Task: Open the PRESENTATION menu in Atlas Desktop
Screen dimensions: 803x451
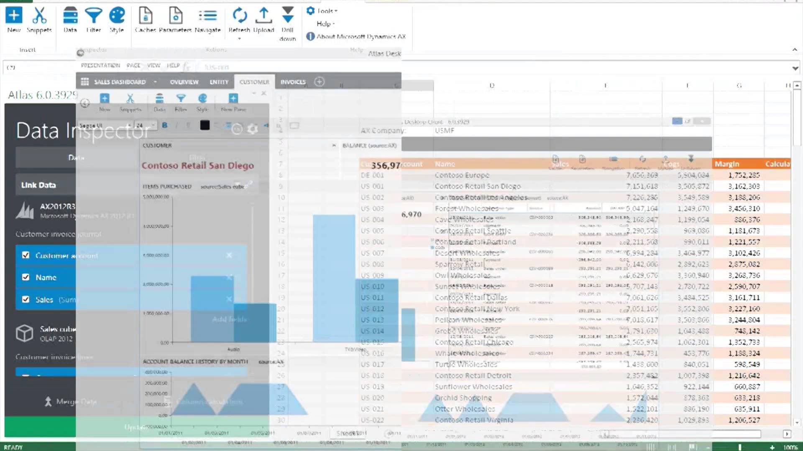Action: [x=100, y=66]
